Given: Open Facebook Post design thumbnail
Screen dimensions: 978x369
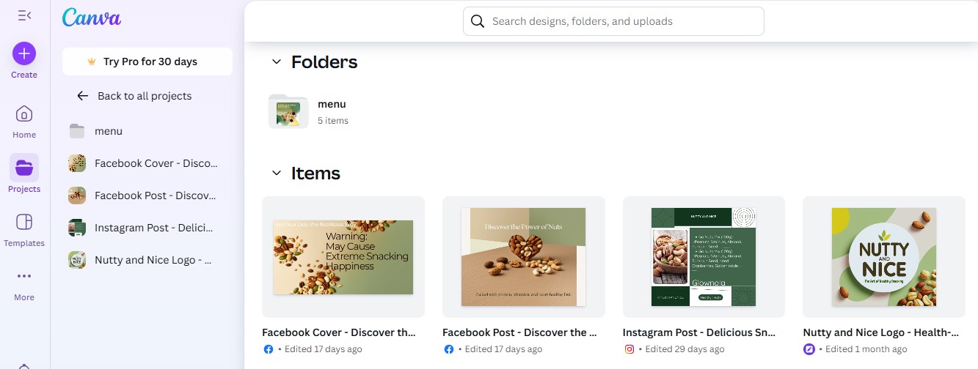Looking at the screenshot, I should [524, 256].
